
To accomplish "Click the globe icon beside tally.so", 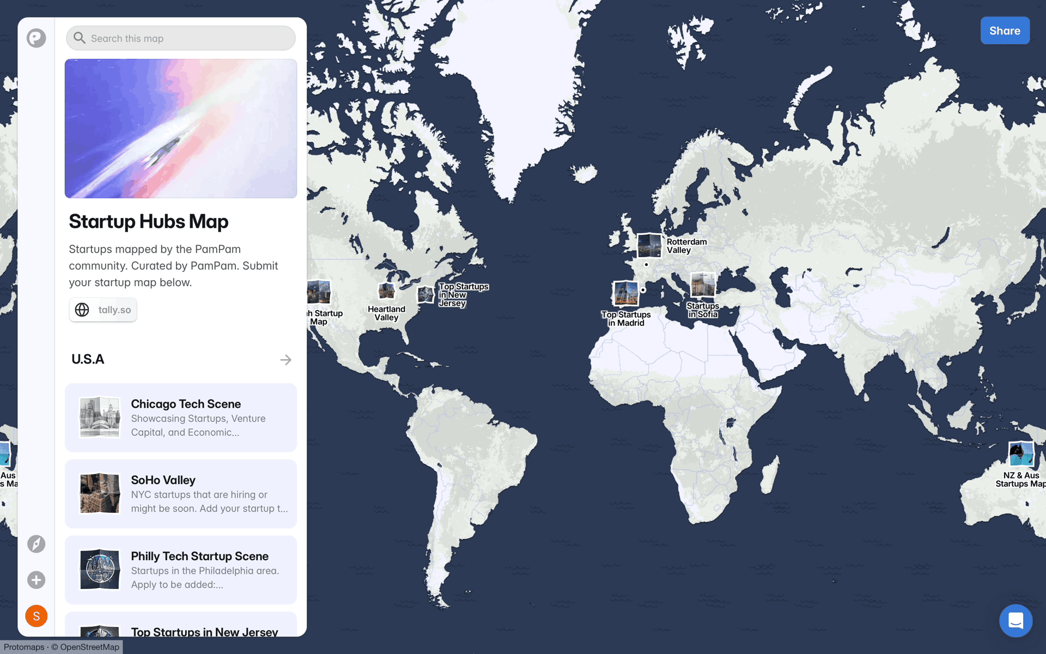I will [x=82, y=310].
